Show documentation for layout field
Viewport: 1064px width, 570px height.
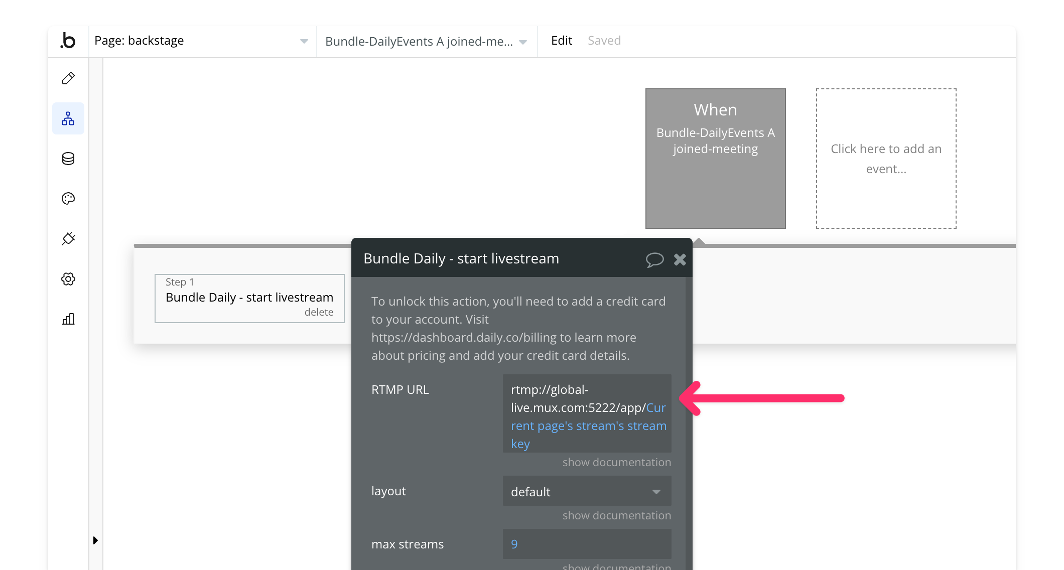tap(616, 515)
